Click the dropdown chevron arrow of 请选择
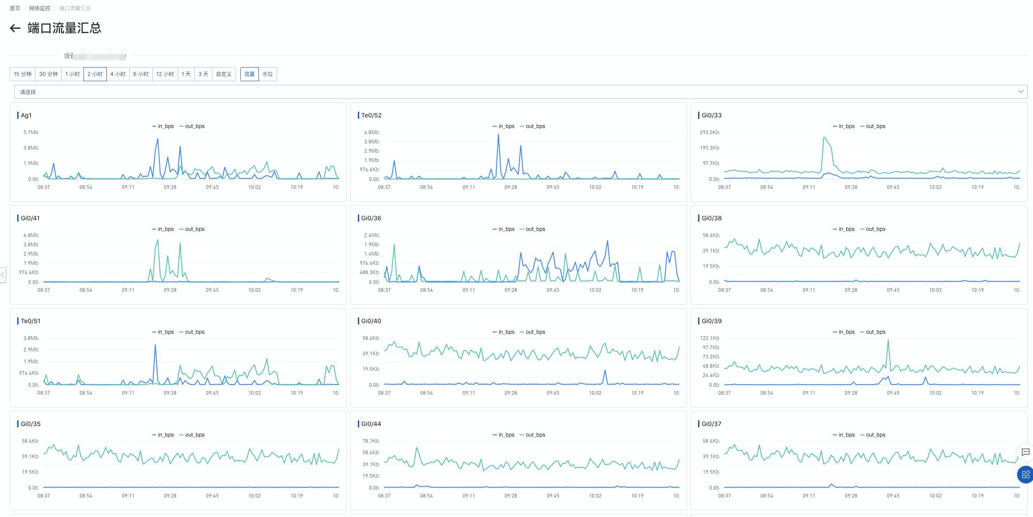The image size is (1033, 517). click(x=1021, y=92)
